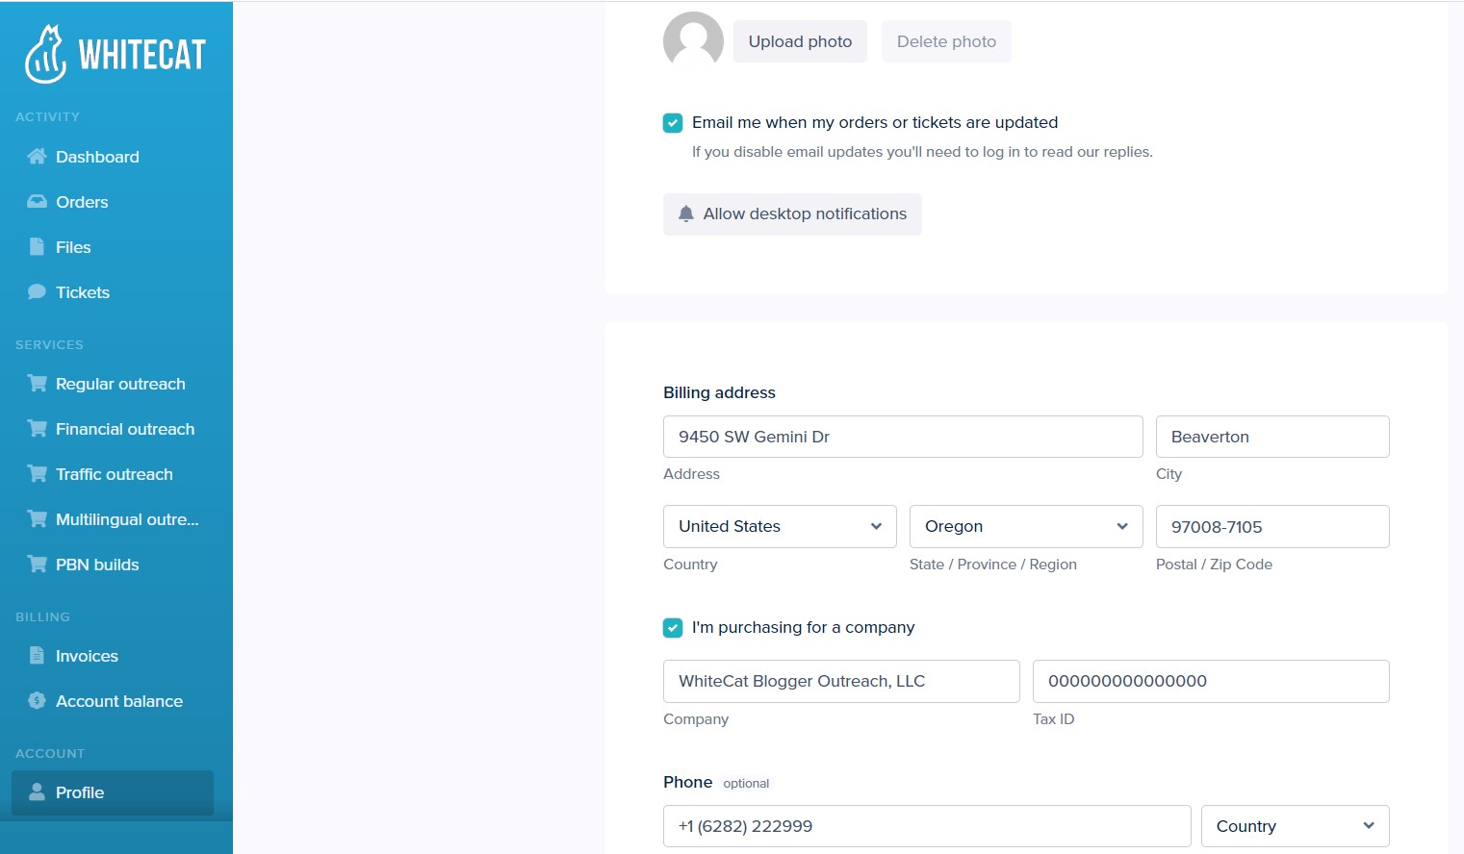1464x854 pixels.
Task: Click the Regular outreach cart icon
Action: [37, 384]
